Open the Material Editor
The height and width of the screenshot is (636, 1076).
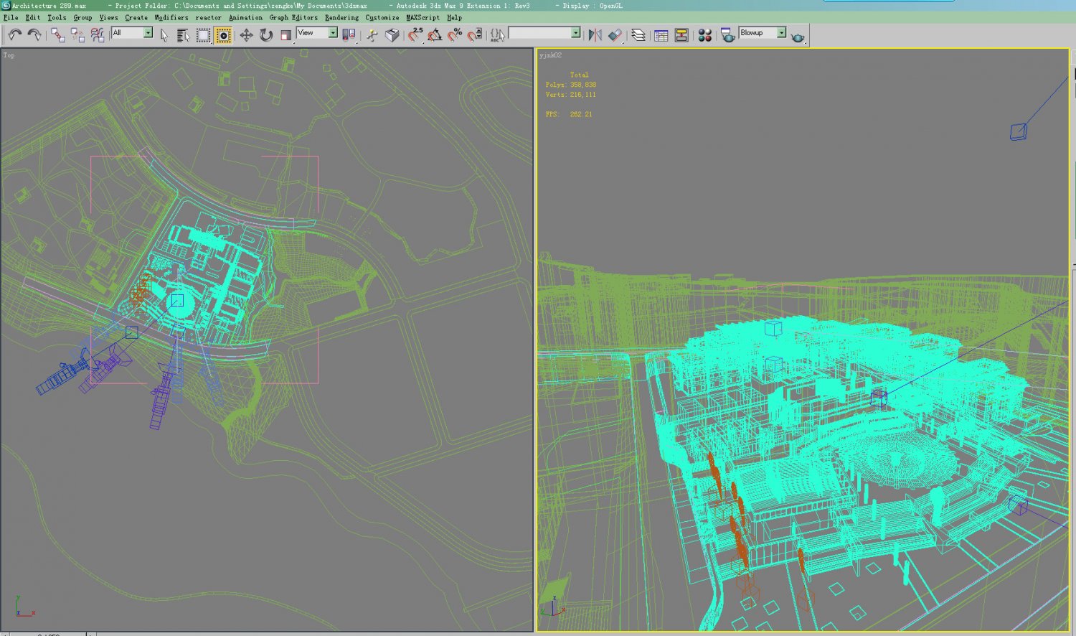click(705, 34)
